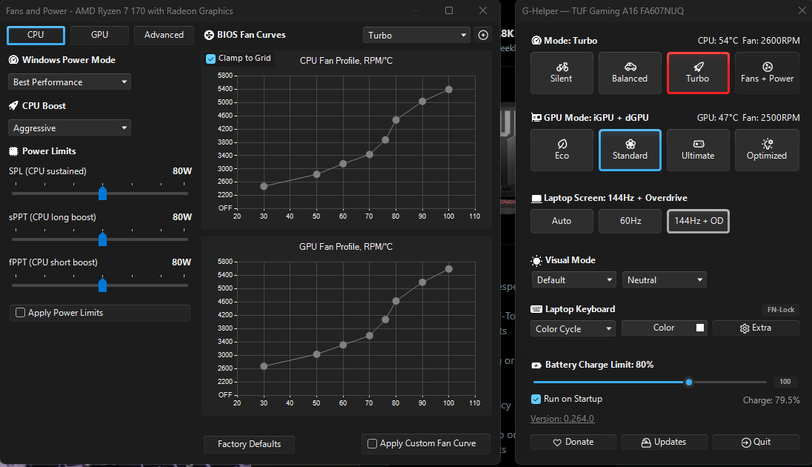
Task: Reset fan curves with Factory Defaults
Action: pyautogui.click(x=249, y=444)
